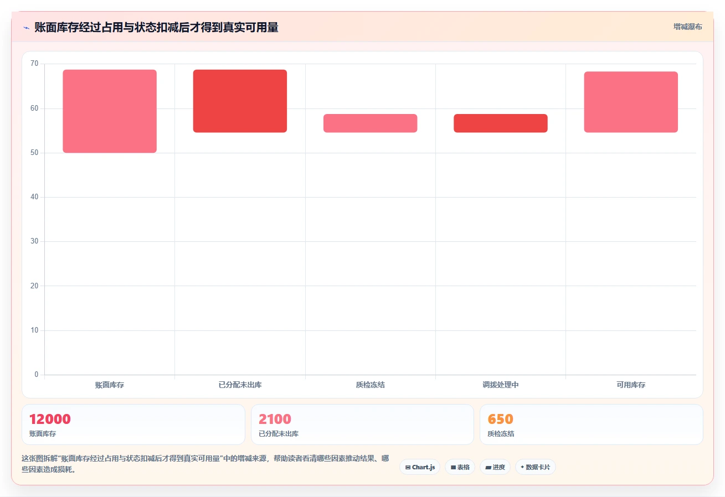Image resolution: width=725 pixels, height=497 pixels.
Task: Click the 已分配未出库 red bar
Action: tap(240, 101)
